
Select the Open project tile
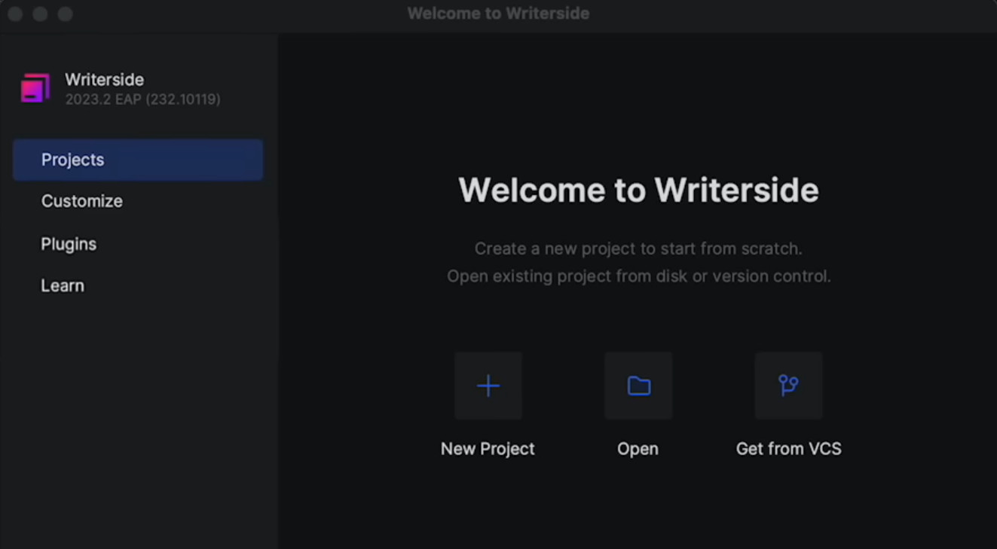[x=638, y=385]
